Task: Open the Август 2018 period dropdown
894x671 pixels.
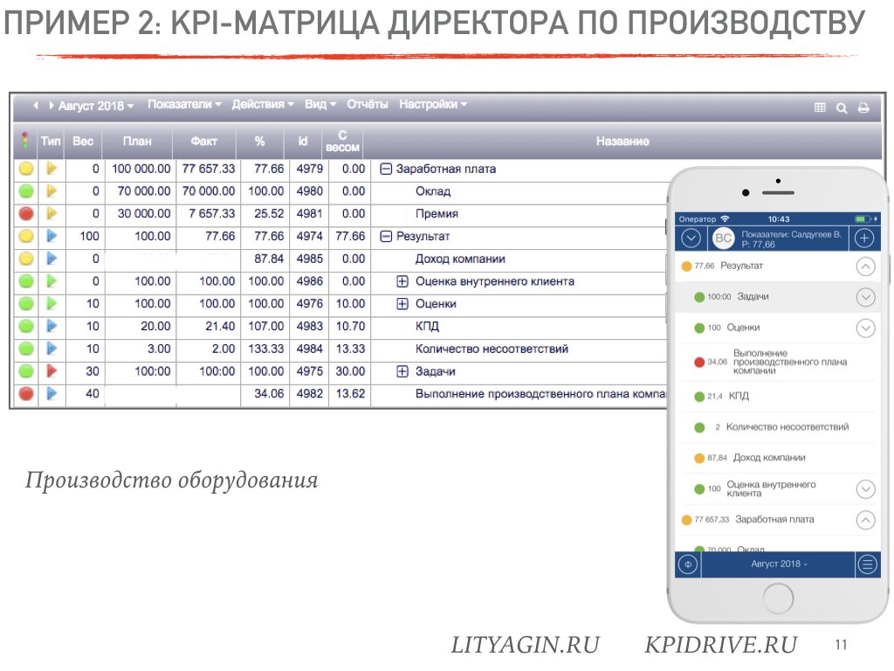Action: tap(96, 106)
